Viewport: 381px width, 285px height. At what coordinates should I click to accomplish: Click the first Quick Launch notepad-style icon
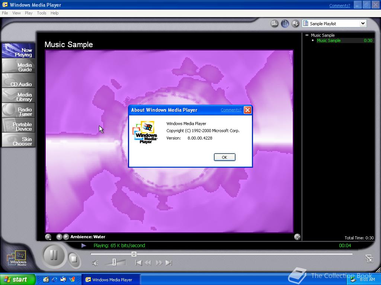tap(46, 279)
